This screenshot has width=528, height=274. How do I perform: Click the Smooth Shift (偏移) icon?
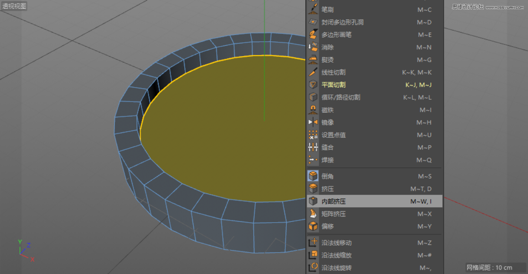click(x=313, y=226)
